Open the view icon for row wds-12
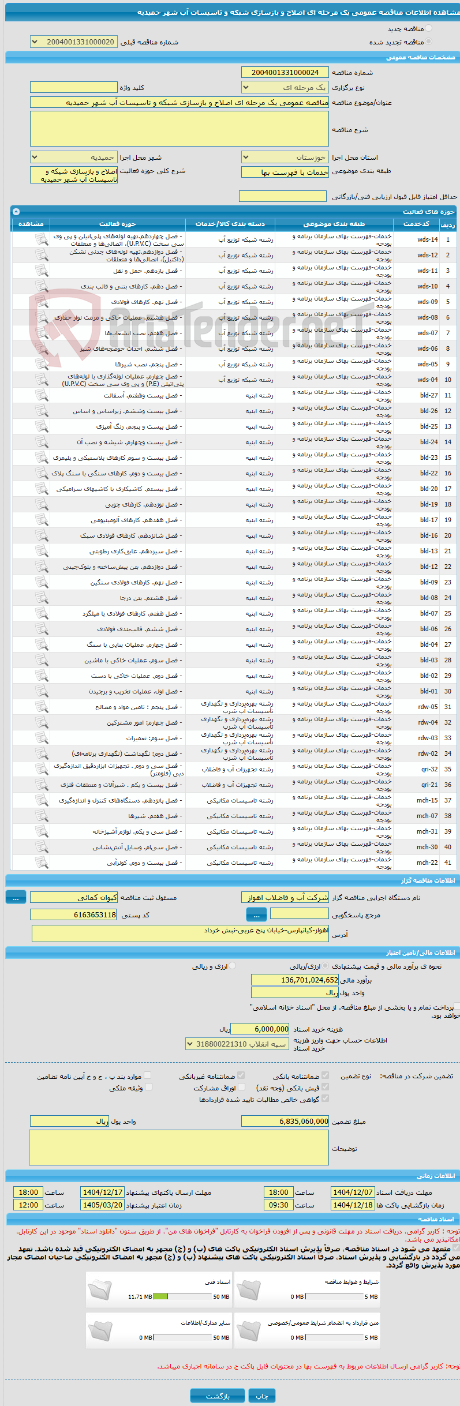Viewport: 460px width, 1406px height. point(42,255)
